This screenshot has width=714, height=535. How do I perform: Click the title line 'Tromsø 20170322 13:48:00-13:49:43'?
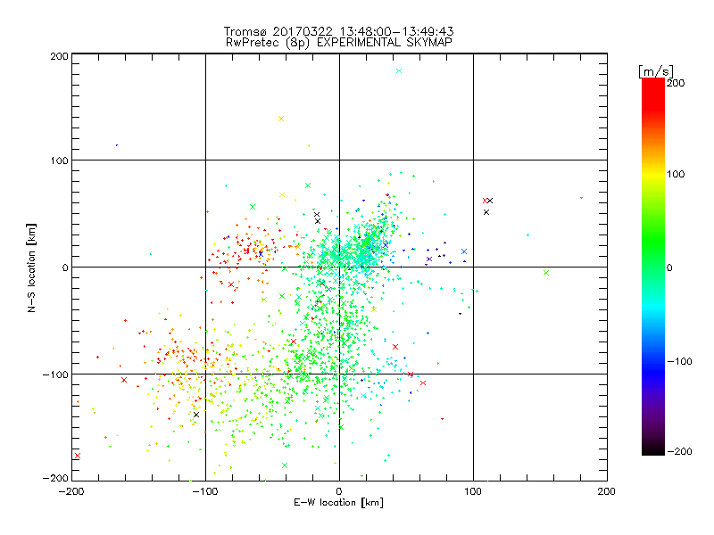tap(338, 31)
